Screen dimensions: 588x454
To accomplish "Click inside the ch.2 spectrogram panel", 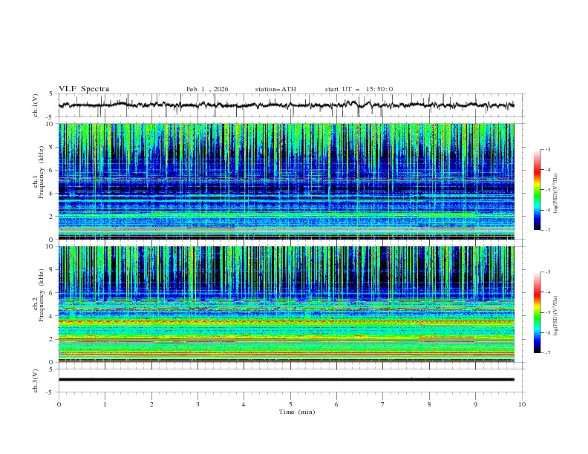I will pyautogui.click(x=286, y=304).
